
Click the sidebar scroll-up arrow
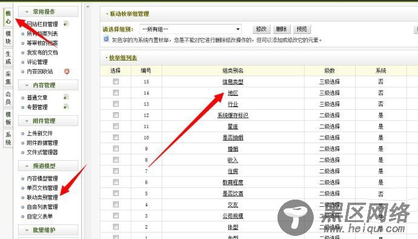point(88,7)
